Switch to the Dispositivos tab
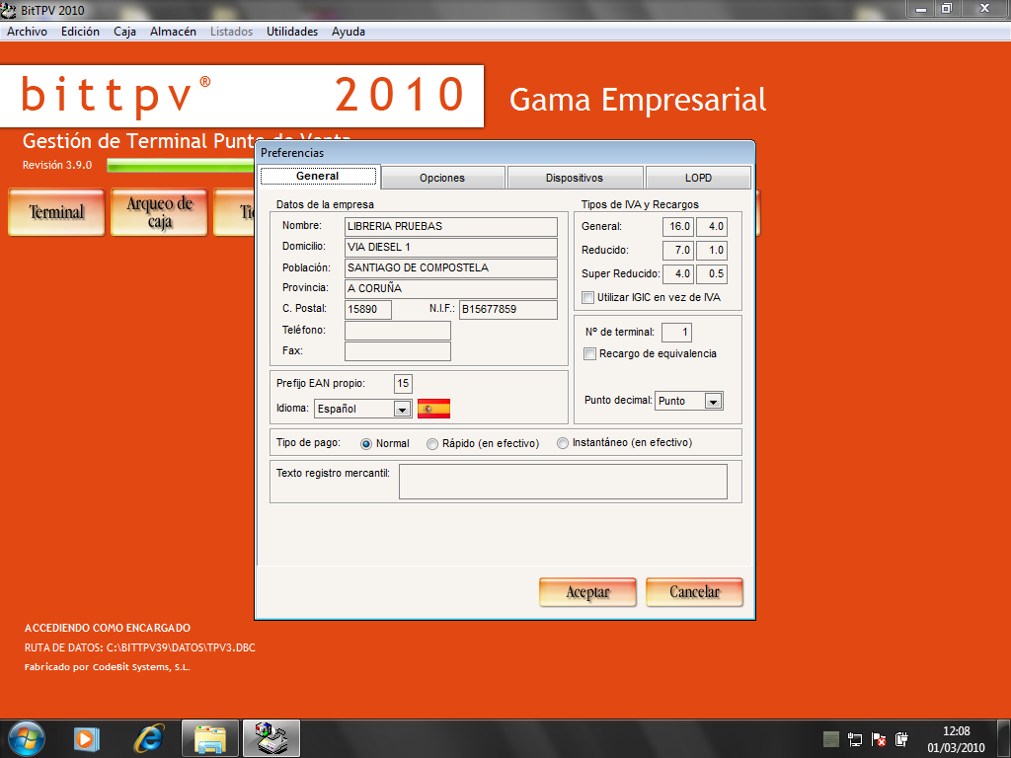1011x758 pixels. 575,178
